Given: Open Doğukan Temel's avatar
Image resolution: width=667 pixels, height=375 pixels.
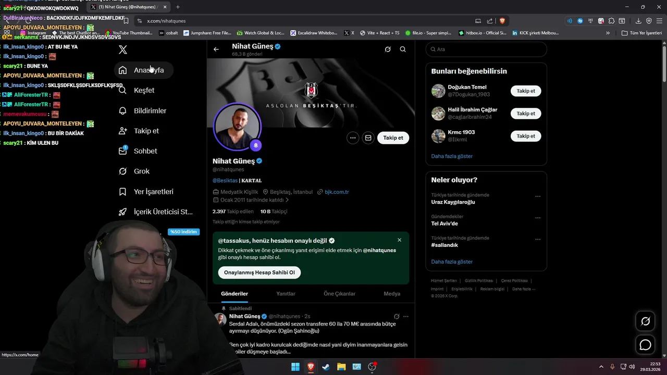Looking at the screenshot, I should (438, 91).
